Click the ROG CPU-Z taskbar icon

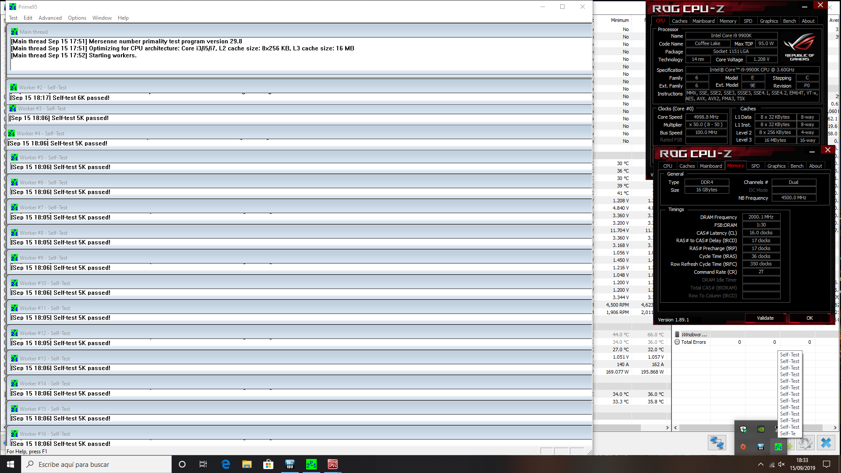(x=332, y=464)
